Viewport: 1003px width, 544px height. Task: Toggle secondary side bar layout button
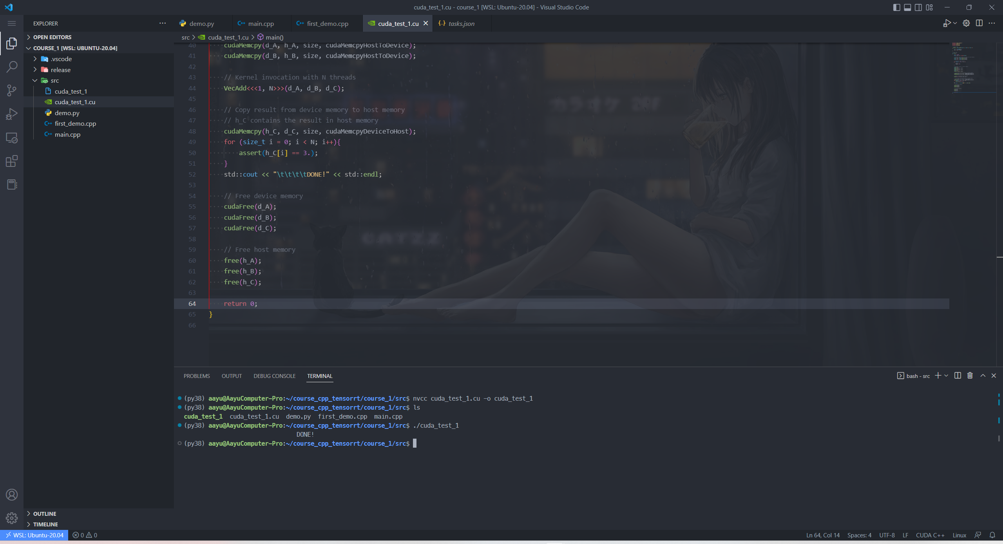pos(918,7)
